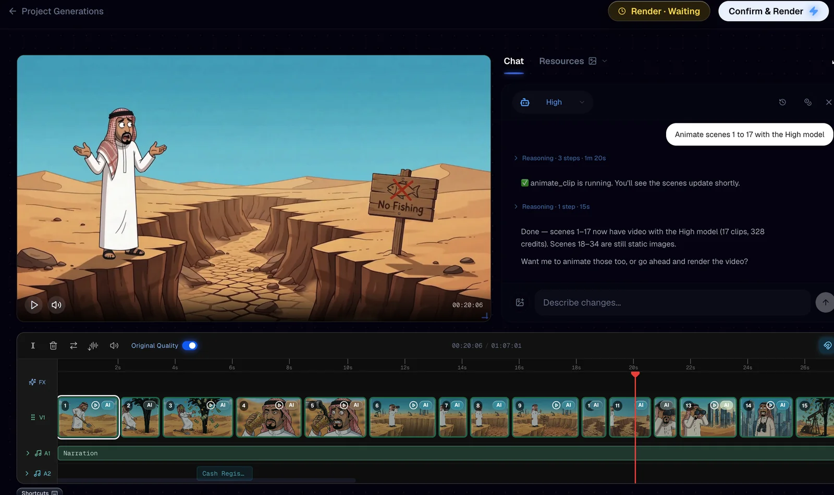Switch to the Chat tab

[x=513, y=61]
